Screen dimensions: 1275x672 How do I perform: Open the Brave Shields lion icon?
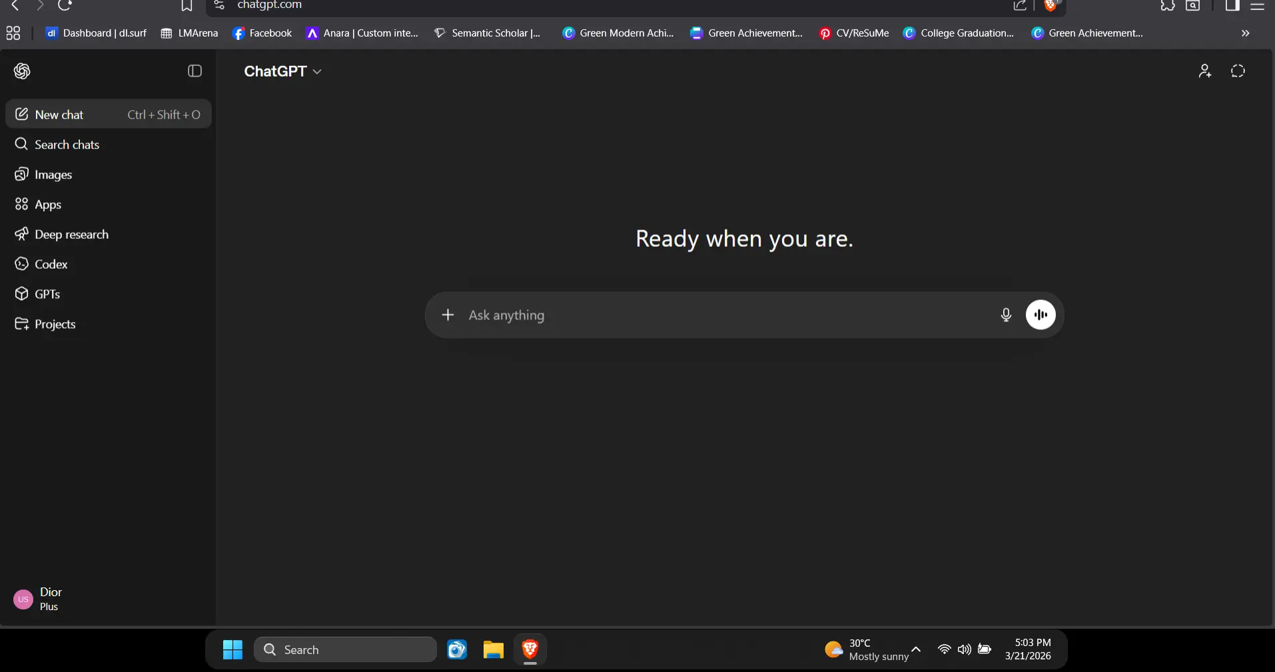(x=1051, y=5)
